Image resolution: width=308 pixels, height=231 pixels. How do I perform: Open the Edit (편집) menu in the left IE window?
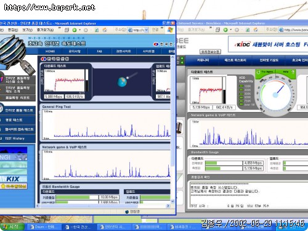pos(13,30)
